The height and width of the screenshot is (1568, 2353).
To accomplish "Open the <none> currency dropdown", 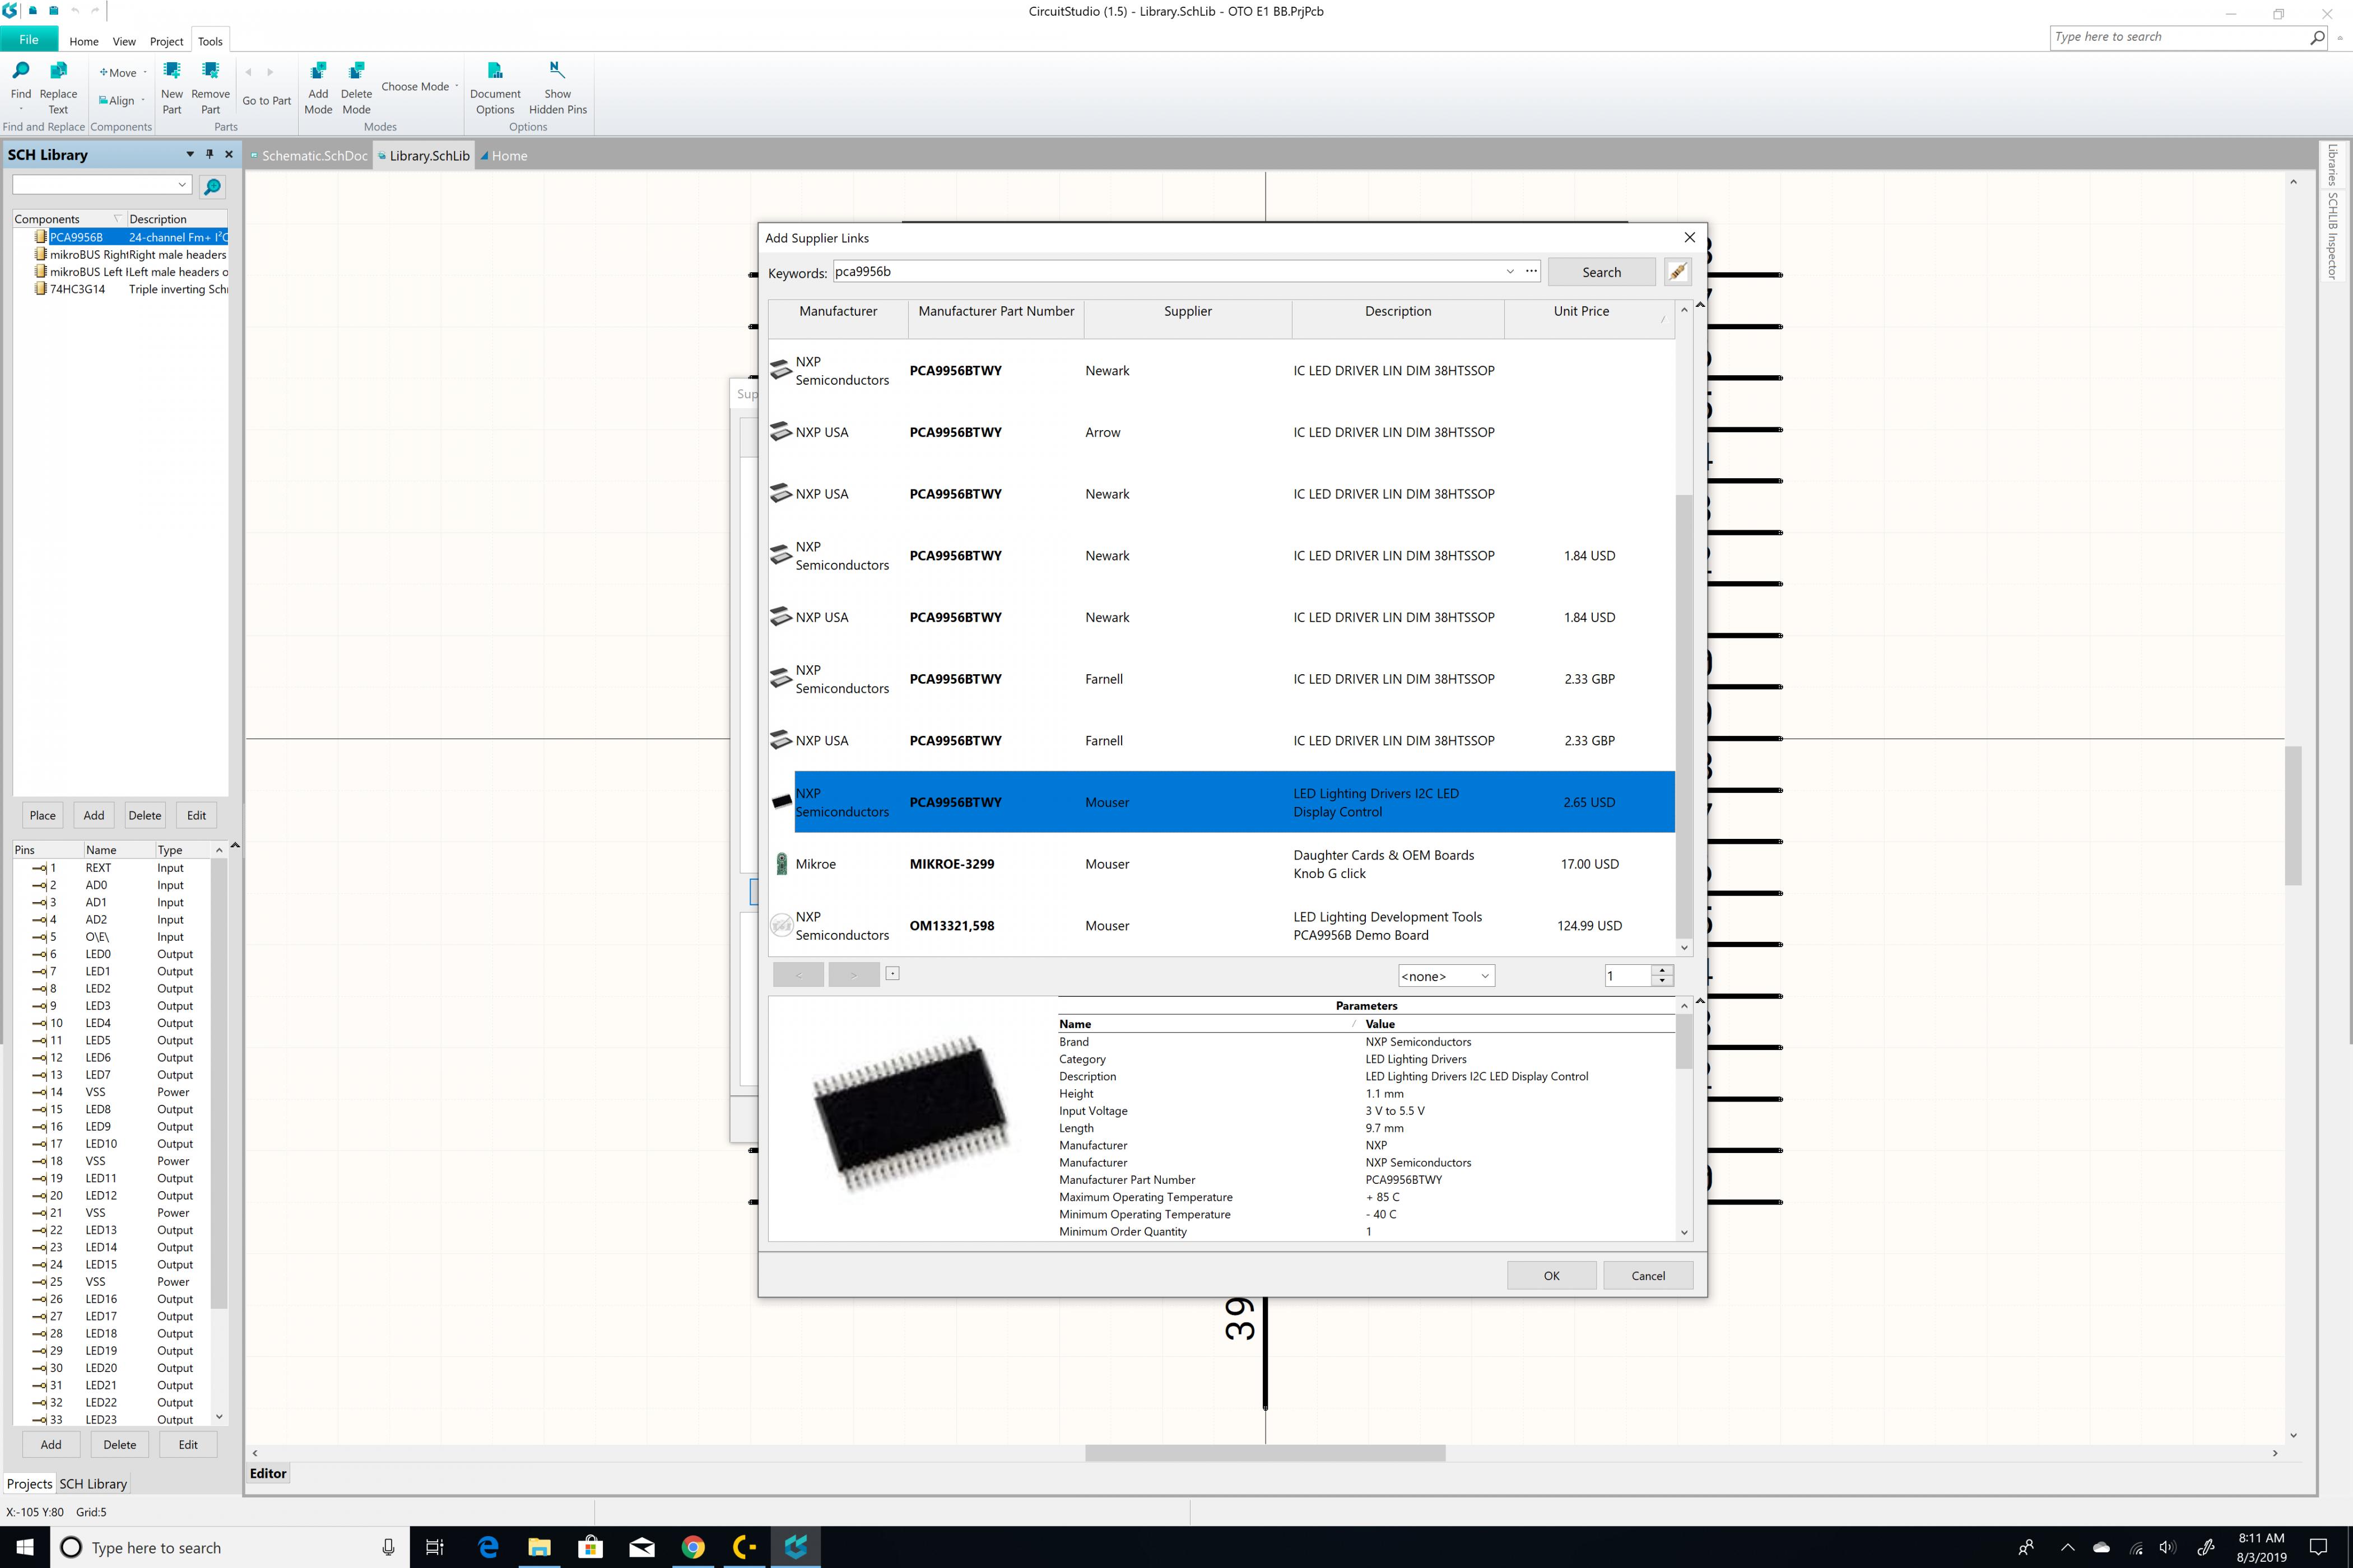I will (x=1445, y=976).
